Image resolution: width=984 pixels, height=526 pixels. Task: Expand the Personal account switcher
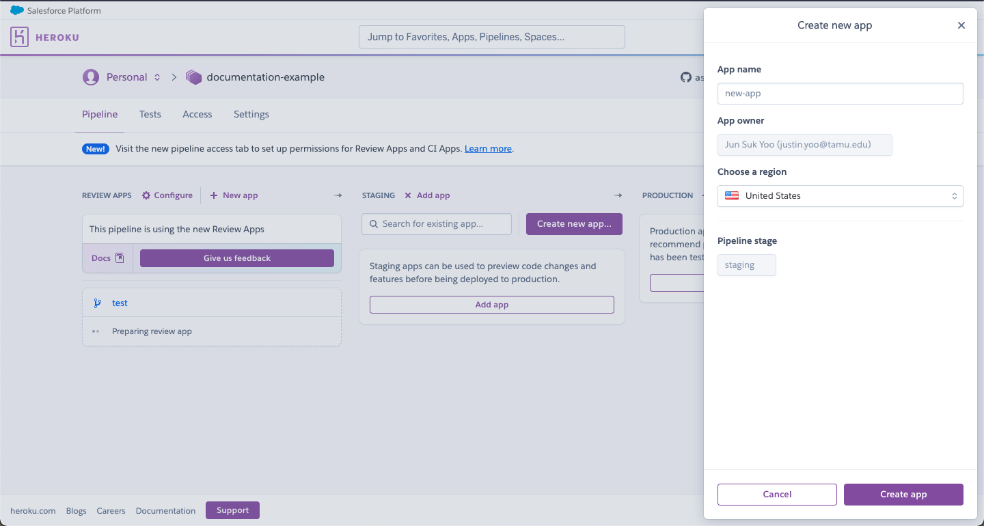click(157, 77)
